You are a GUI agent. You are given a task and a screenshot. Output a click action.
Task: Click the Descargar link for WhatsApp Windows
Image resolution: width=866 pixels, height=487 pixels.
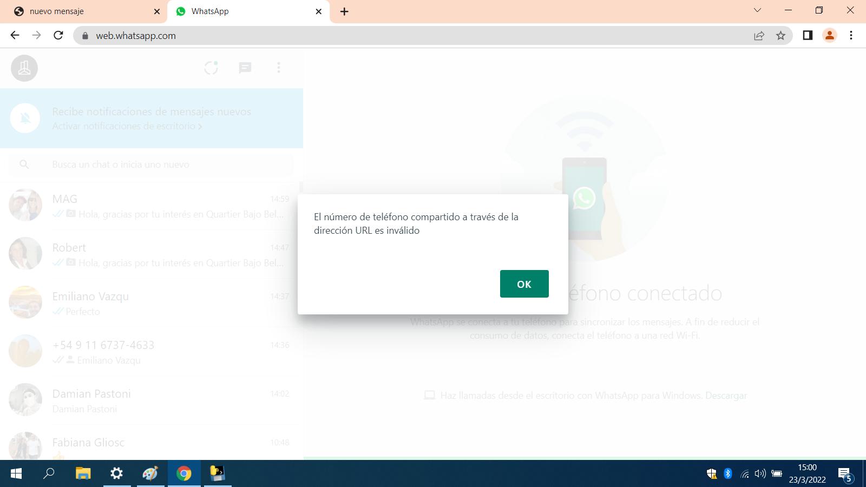pos(726,396)
